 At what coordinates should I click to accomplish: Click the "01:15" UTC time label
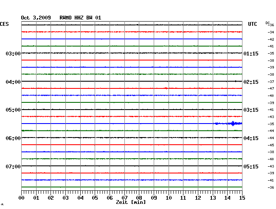[x=251, y=53]
